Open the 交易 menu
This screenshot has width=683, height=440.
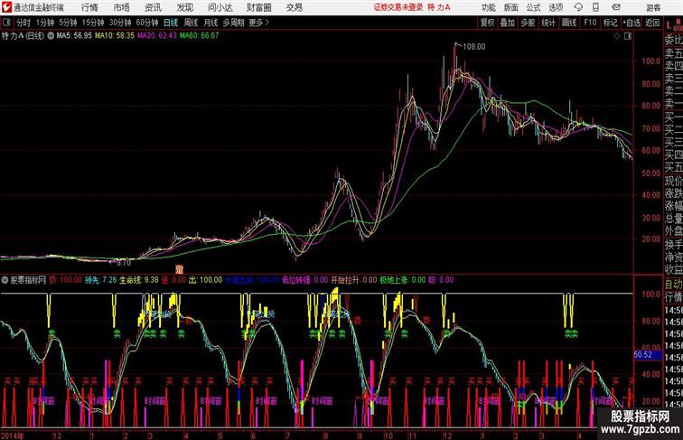[x=294, y=7]
